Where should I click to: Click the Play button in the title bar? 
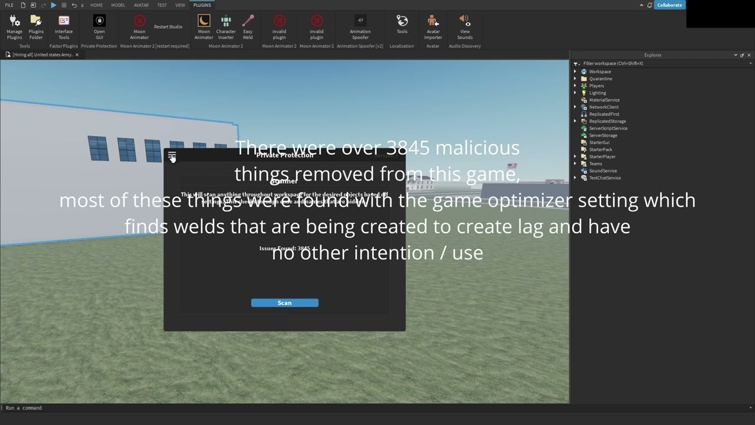pos(54,5)
